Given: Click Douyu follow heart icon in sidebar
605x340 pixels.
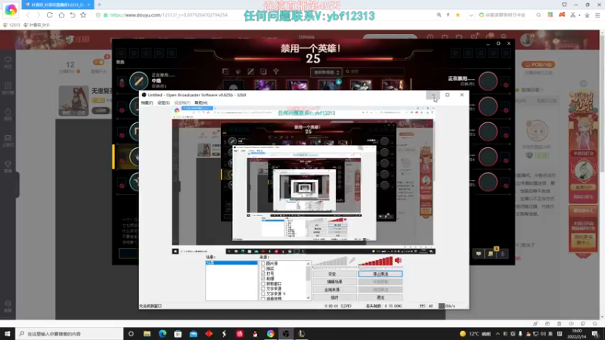Looking at the screenshot, I should [8, 62].
